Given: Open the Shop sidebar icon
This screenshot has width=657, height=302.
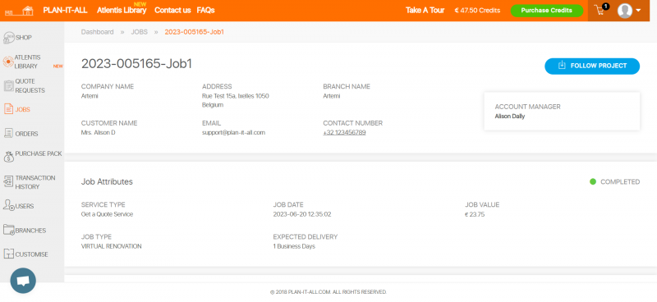Looking at the screenshot, I should [x=9, y=38].
